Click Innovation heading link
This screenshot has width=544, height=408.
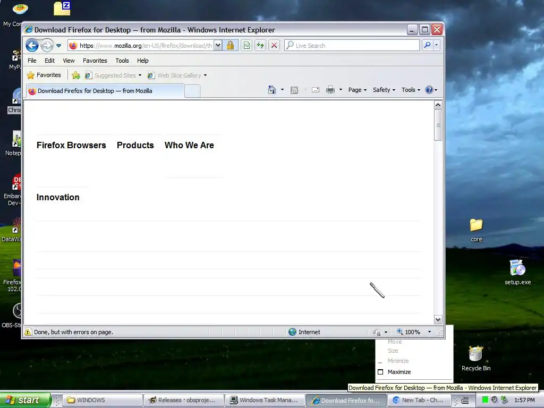pos(58,197)
